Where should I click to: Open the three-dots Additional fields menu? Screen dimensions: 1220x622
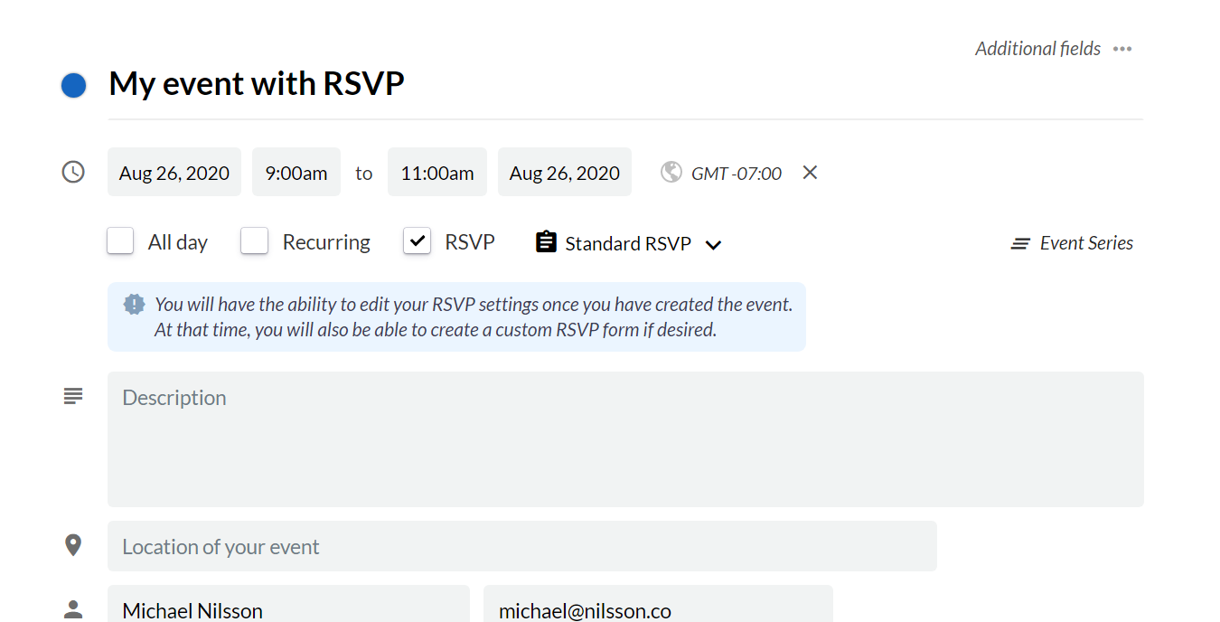(x=1122, y=49)
